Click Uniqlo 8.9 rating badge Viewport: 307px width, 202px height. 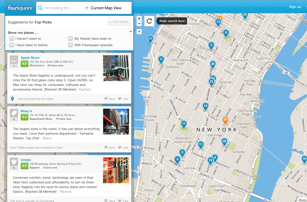coord(25,166)
